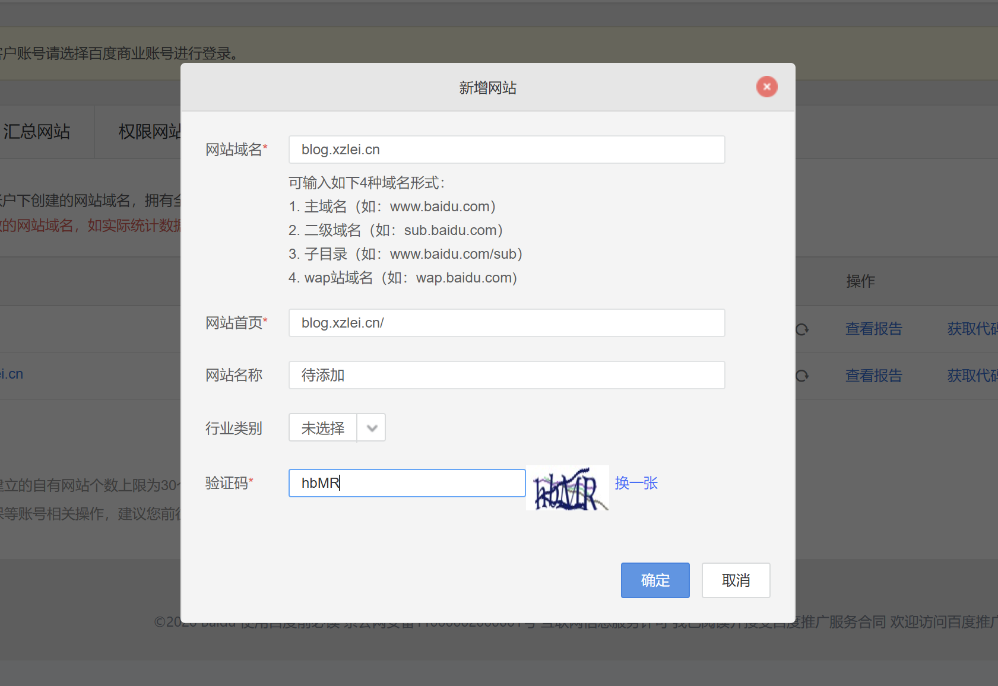The height and width of the screenshot is (686, 998).
Task: Click the refresh icon in second table row
Action: [802, 376]
